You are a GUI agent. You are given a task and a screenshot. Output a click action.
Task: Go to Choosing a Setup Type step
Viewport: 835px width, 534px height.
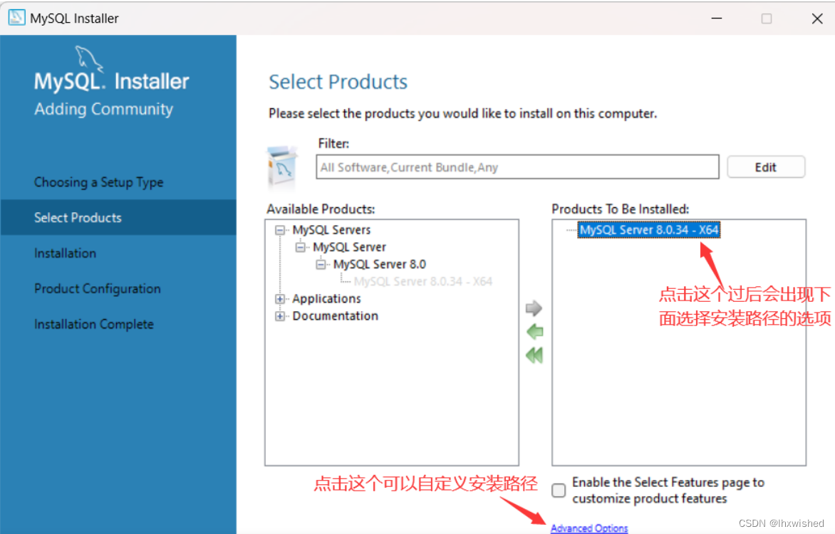(x=98, y=182)
